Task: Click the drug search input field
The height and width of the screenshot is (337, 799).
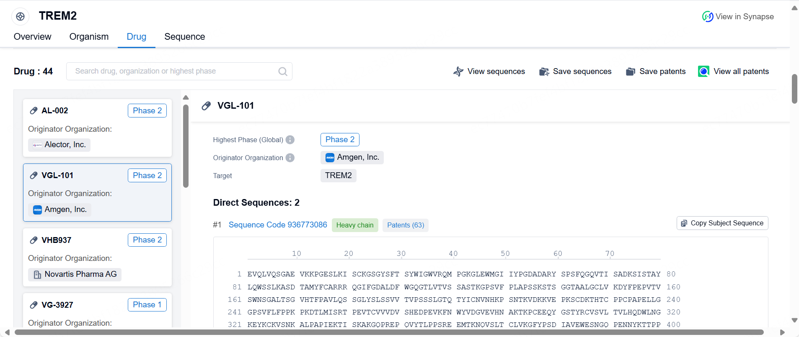Action: click(172, 71)
